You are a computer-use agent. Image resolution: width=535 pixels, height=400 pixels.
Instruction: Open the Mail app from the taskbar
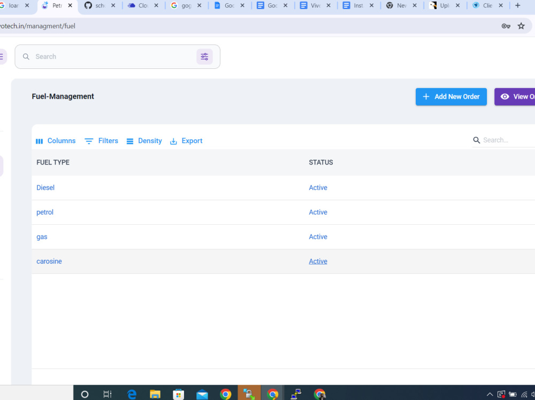coord(202,394)
